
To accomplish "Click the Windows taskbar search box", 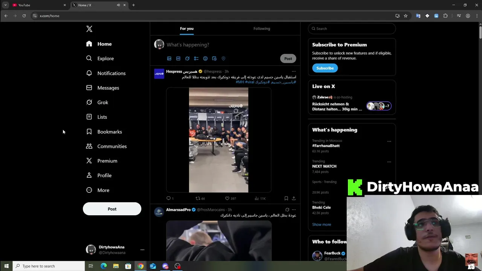I will pyautogui.click(x=49, y=266).
